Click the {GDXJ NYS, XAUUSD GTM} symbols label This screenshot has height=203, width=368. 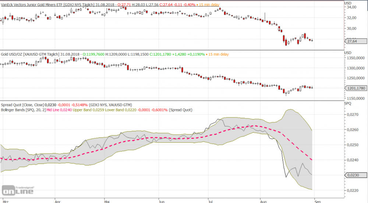[110, 105]
